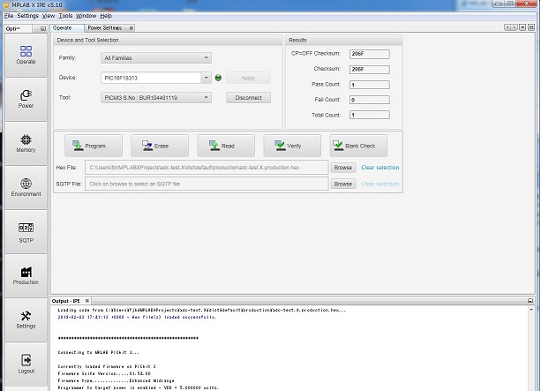The image size is (541, 391).
Task: Open the SQTP panel in sidebar
Action: click(x=26, y=232)
